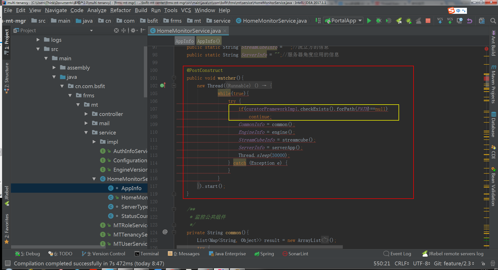Click the Git: feature/2.3 branch widget
Viewport: 498px width, 270px height.
point(454,263)
